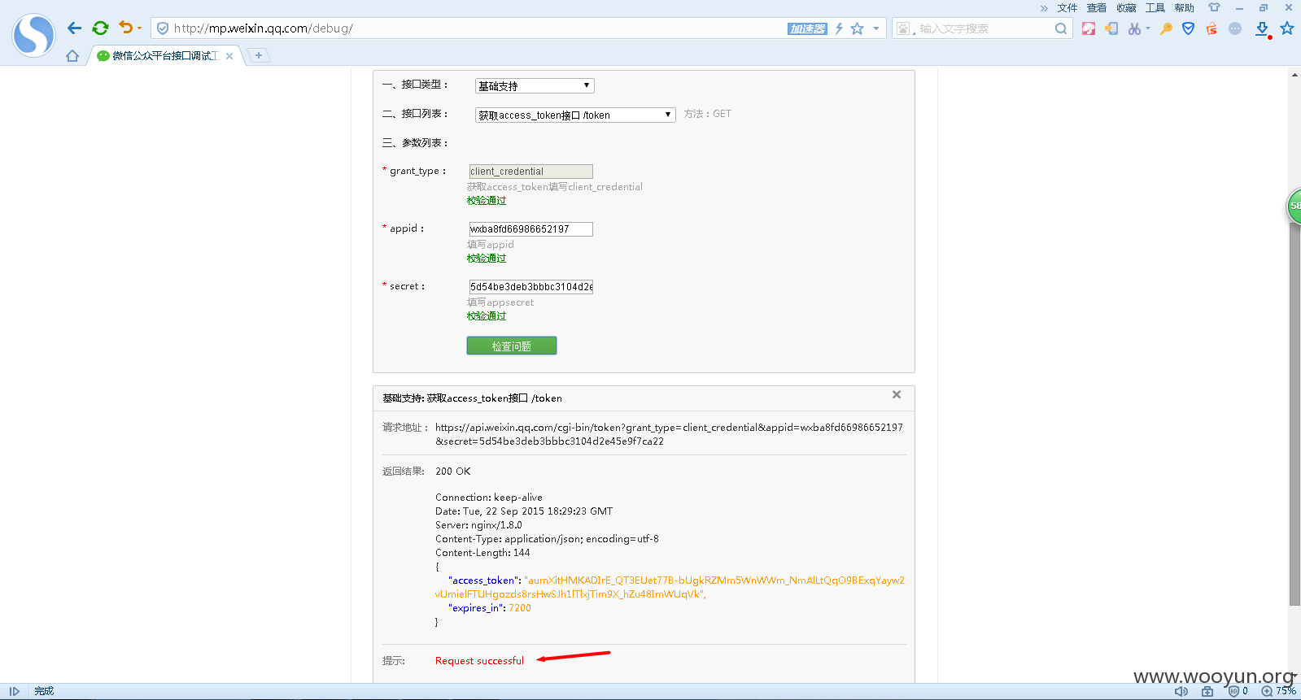Open the 帮助 menu

click(x=1185, y=8)
